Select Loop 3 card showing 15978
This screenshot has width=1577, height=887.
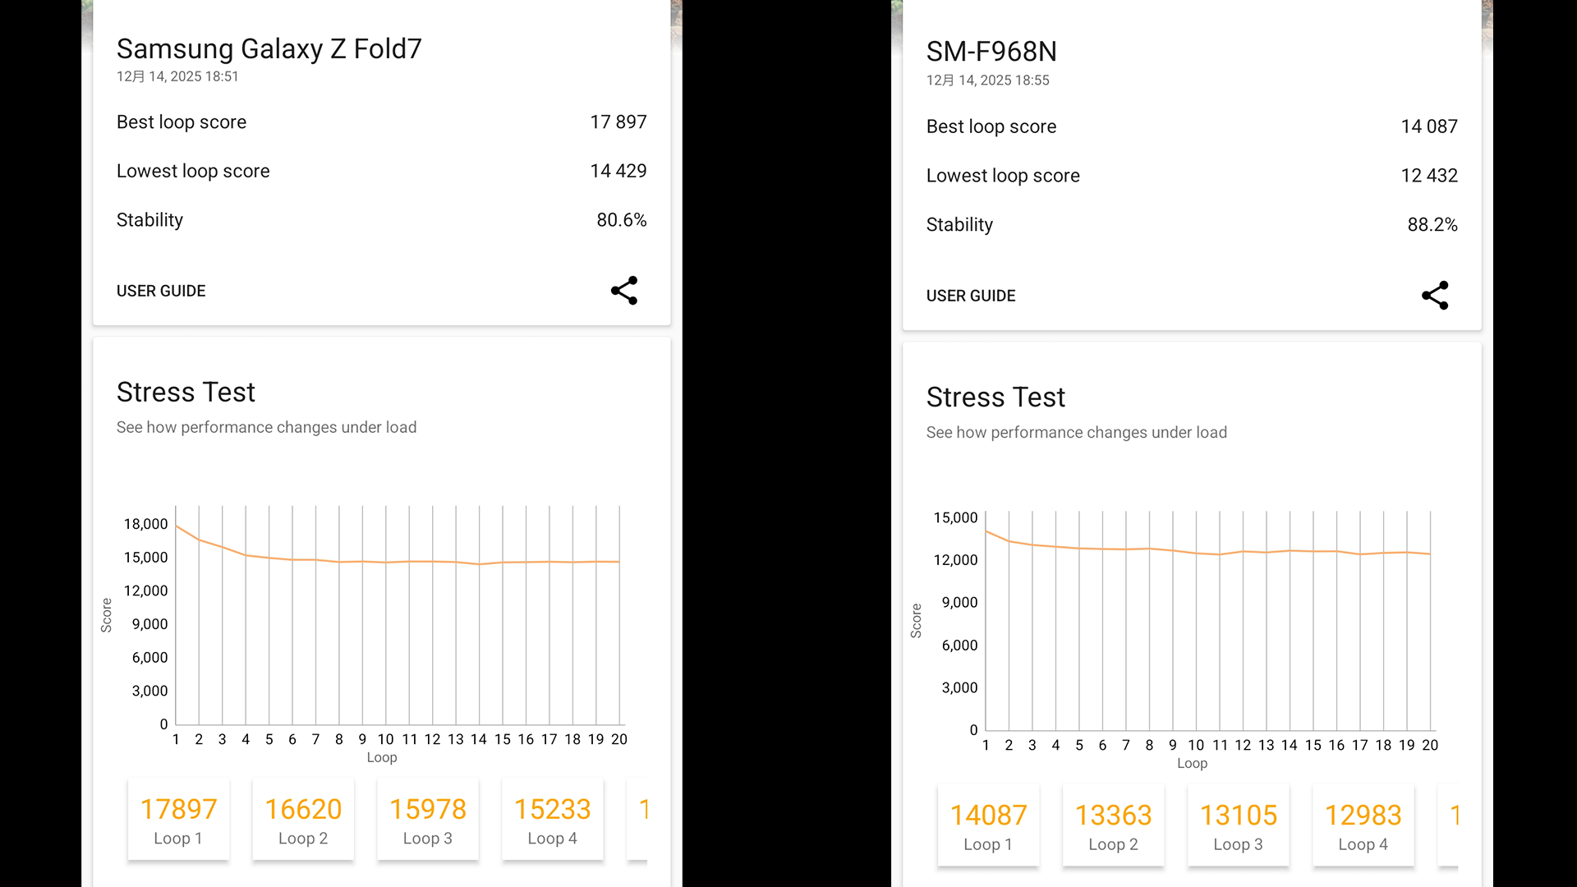click(x=428, y=820)
